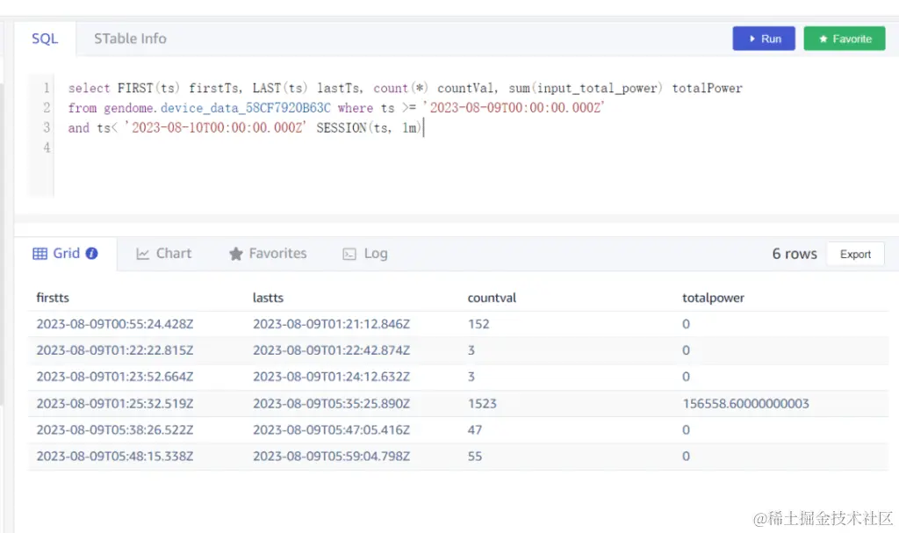Viewport: 899px width, 533px height.
Task: Click the lastts column header
Action: tap(269, 298)
